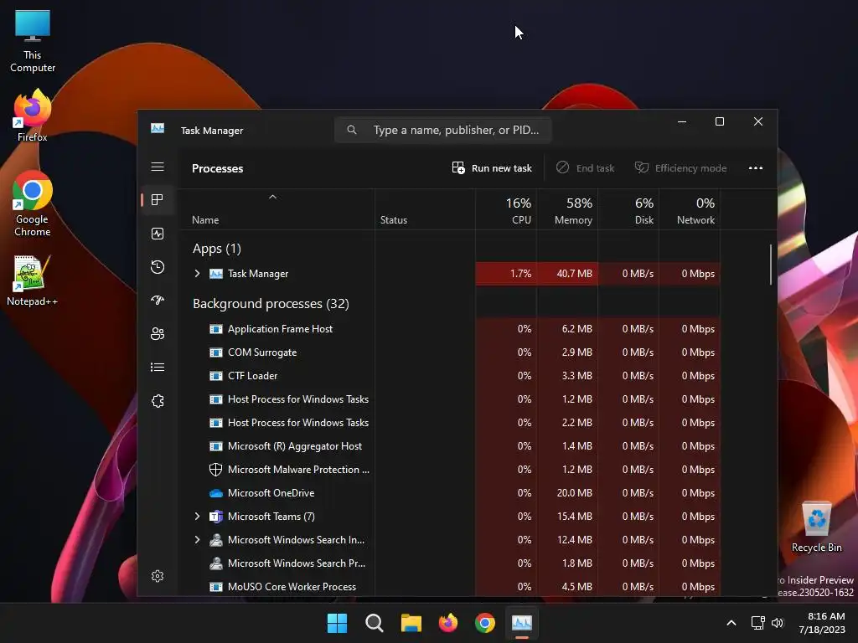Click the Microsoft Malware Protection shield icon
The height and width of the screenshot is (643, 858).
point(216,470)
